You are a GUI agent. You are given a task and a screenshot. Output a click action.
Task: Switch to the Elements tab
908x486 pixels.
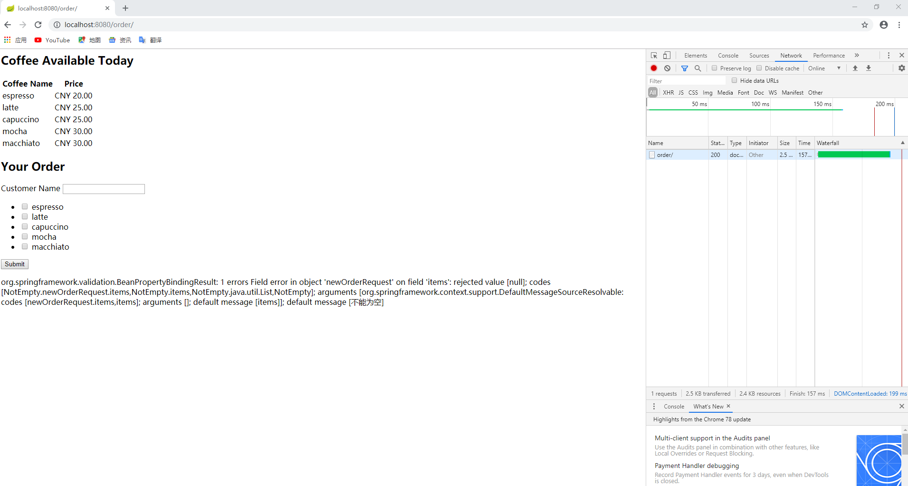coord(696,55)
